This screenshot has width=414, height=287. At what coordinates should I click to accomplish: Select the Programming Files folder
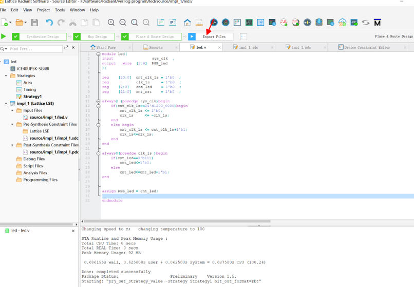[x=40, y=180]
